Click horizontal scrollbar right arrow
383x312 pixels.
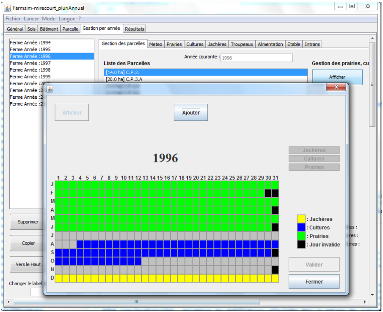coord(365,302)
